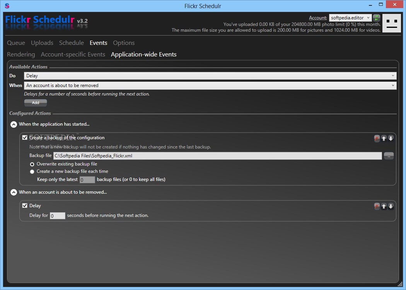The height and width of the screenshot is (290, 406).
Task: Select 'Create a new backup file each time'
Action: pos(32,171)
